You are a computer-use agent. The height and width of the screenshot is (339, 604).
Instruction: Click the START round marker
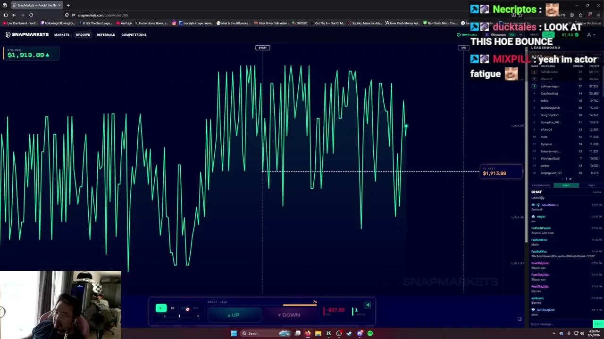(x=262, y=48)
